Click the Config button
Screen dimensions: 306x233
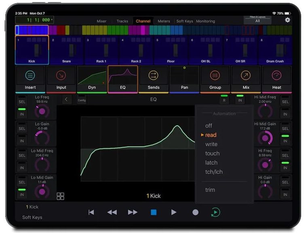tap(82, 100)
